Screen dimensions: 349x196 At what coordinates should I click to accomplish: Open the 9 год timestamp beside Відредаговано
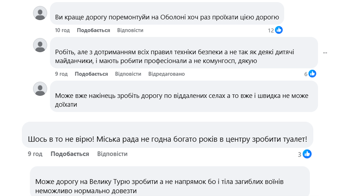61,74
